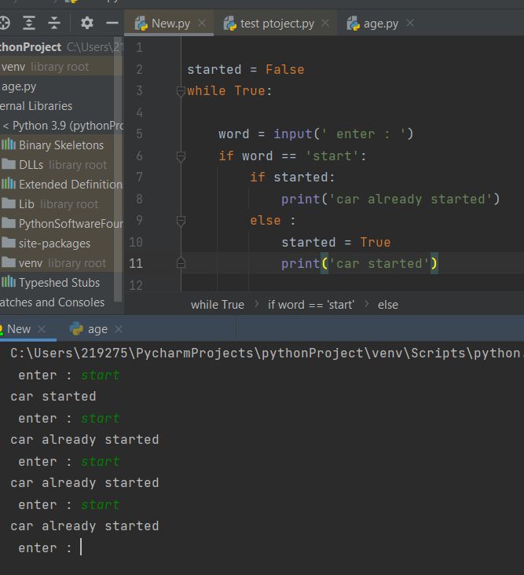Hide the project tool window with minus icon
524x575 pixels.
[112, 23]
